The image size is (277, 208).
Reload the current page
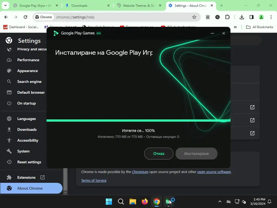pos(25,17)
